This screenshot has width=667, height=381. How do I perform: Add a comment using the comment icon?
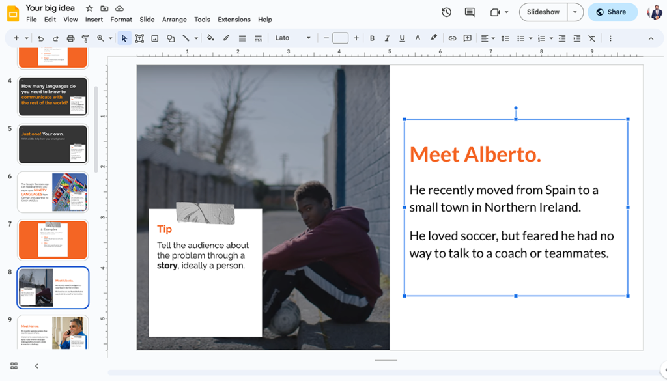[x=468, y=38]
